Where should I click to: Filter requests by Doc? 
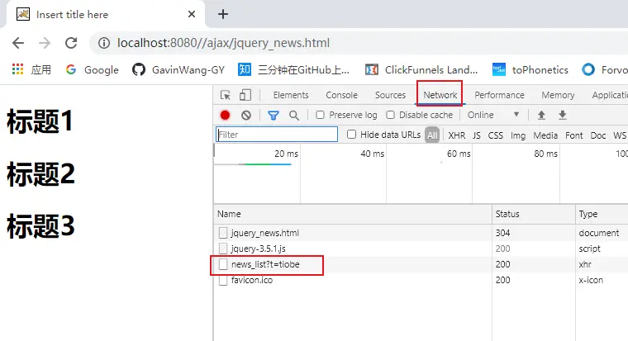click(x=598, y=135)
